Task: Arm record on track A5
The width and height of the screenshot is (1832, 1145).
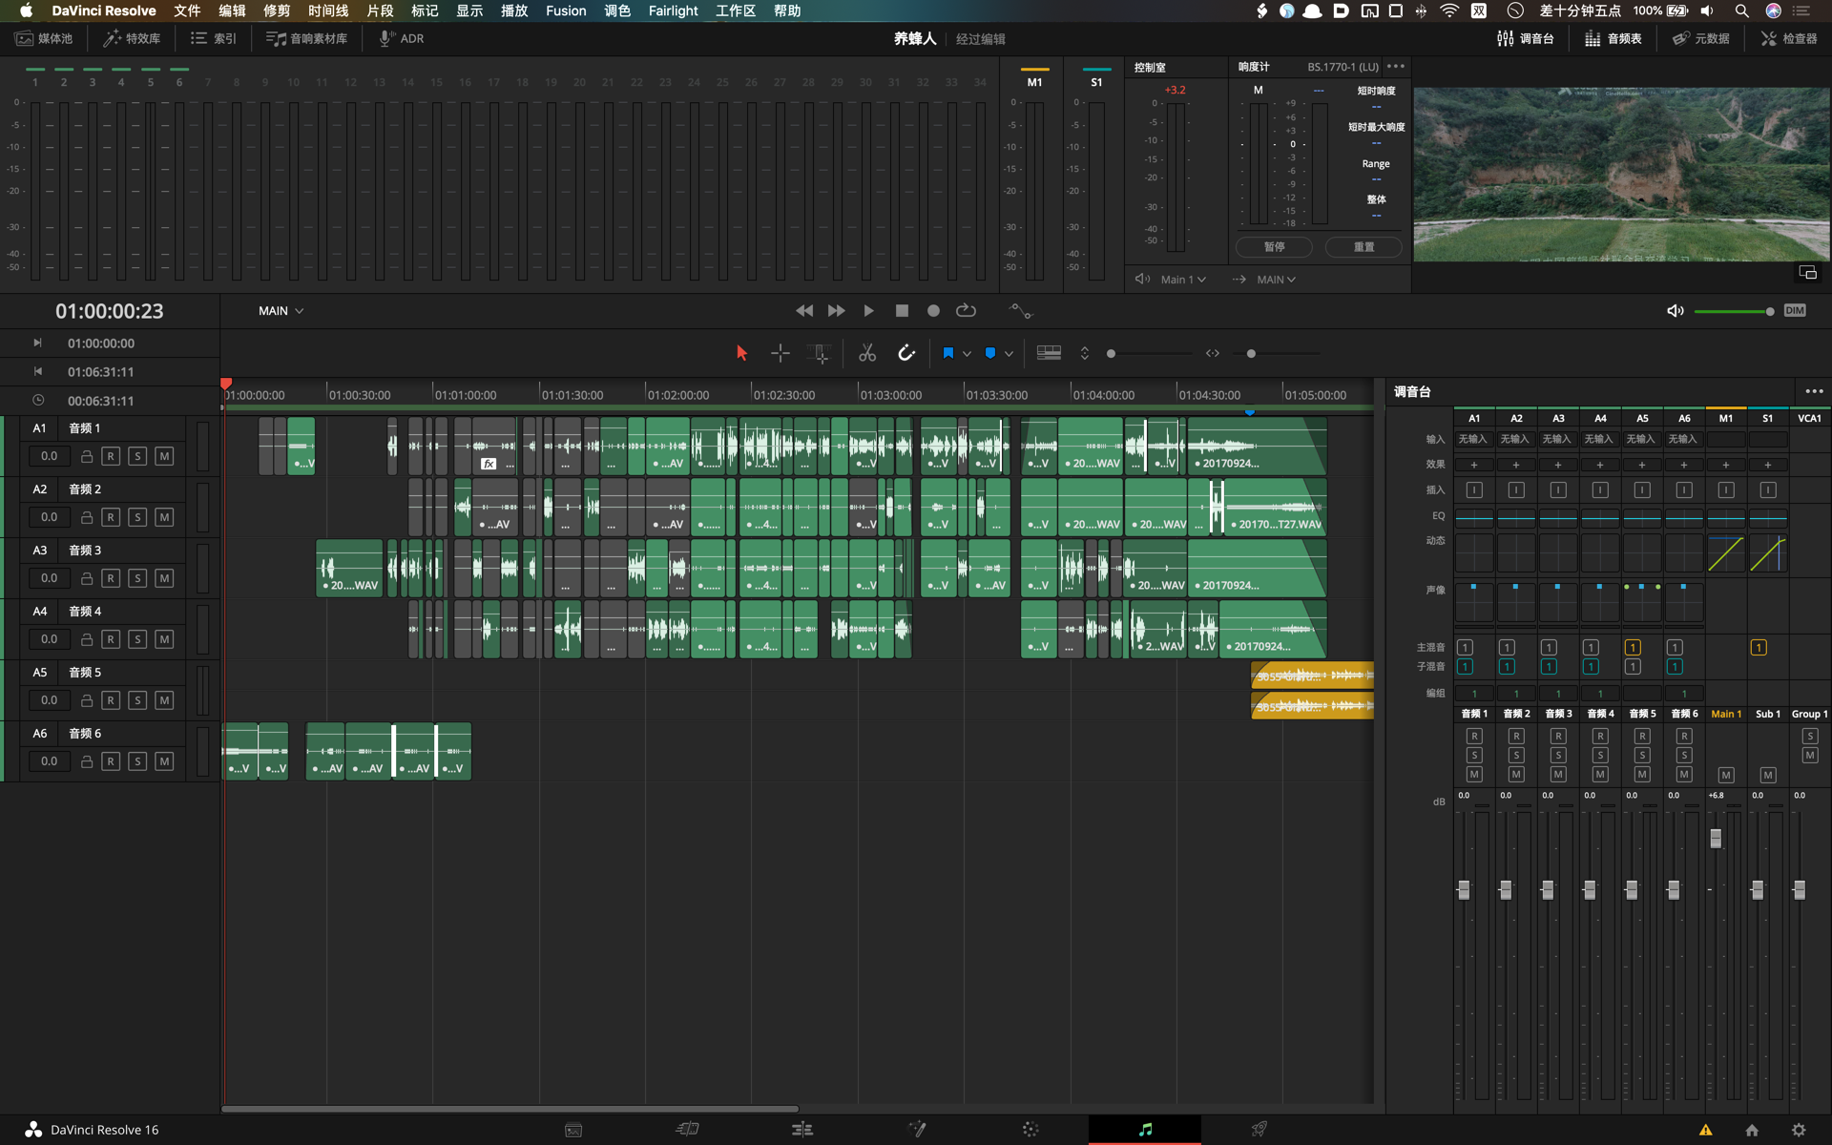Action: [x=111, y=700]
